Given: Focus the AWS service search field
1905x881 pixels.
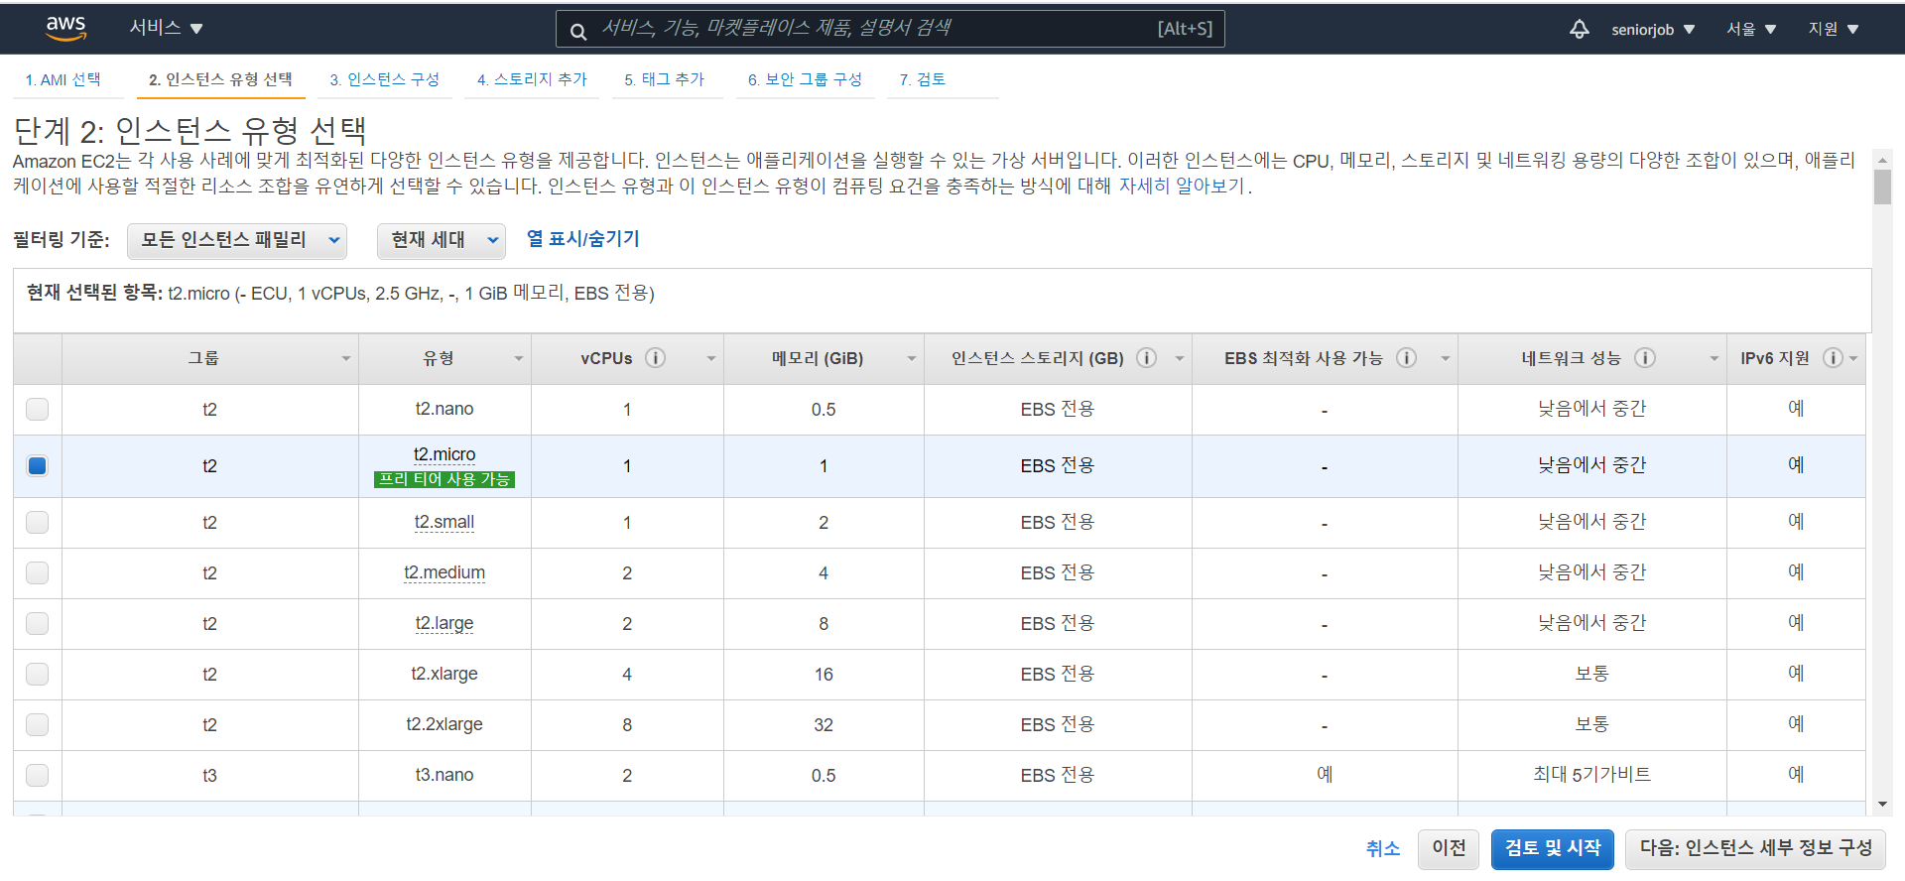Looking at the screenshot, I should (890, 29).
